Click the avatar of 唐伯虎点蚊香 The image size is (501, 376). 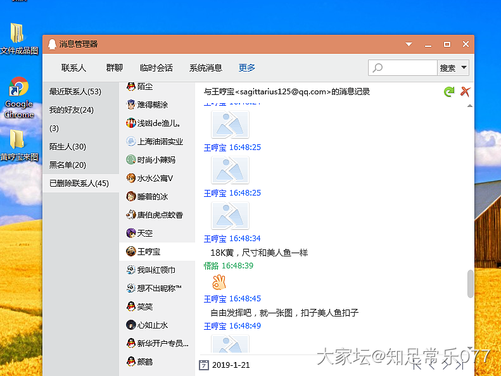[131, 215]
